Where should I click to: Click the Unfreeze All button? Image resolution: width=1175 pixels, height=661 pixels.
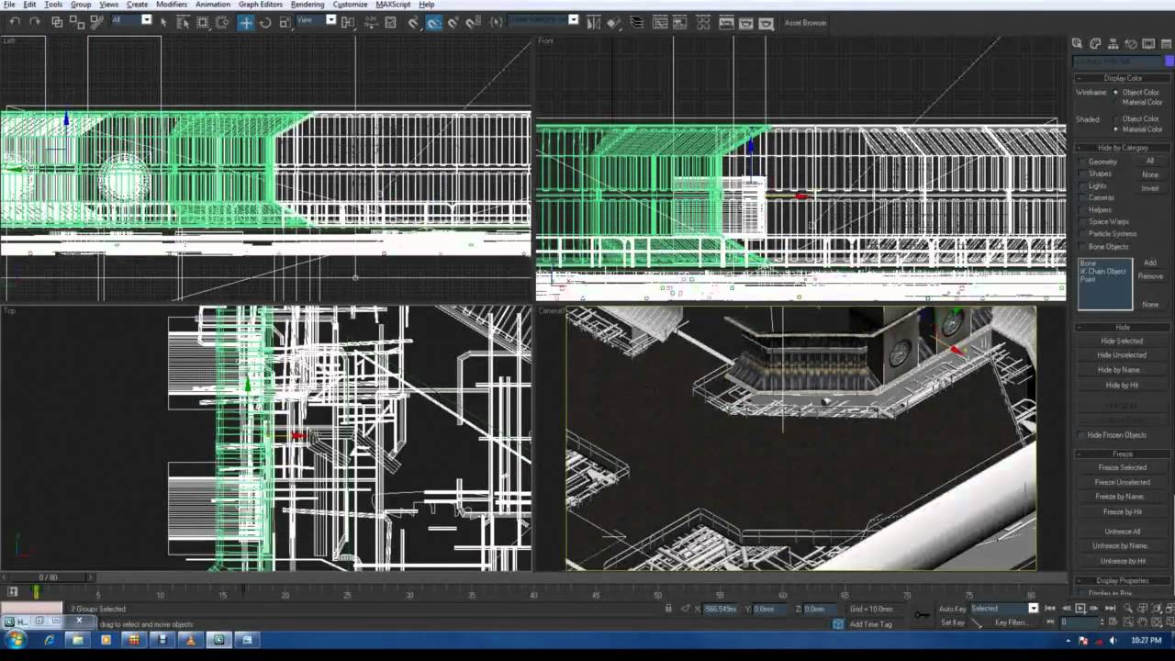[x=1122, y=532]
